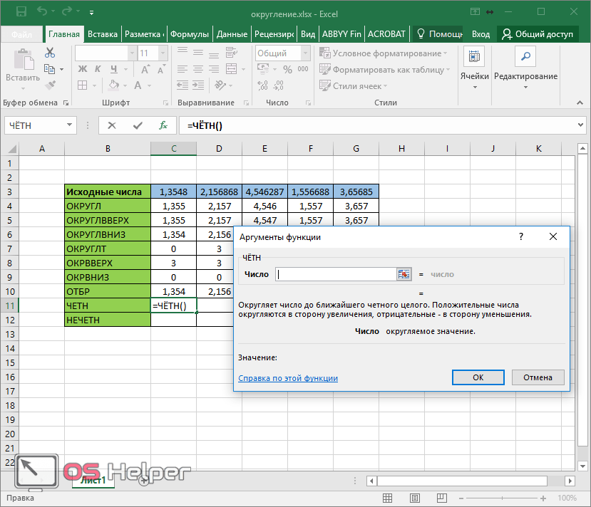Switch to the ACROBAT ribbon tab

(x=386, y=34)
